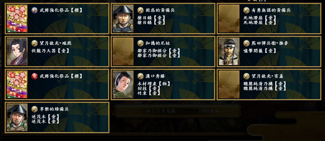Click the gold rank badge beside 望月欽光•害羞
The width and height of the screenshot is (325, 141).
coord(246,76)
